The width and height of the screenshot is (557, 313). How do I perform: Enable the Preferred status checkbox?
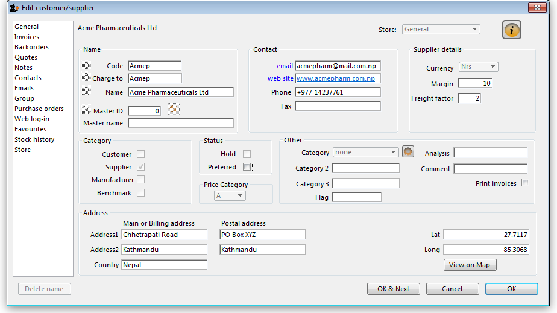pyautogui.click(x=247, y=167)
